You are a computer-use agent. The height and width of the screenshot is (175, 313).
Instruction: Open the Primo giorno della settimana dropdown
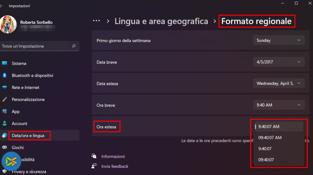coord(279,40)
